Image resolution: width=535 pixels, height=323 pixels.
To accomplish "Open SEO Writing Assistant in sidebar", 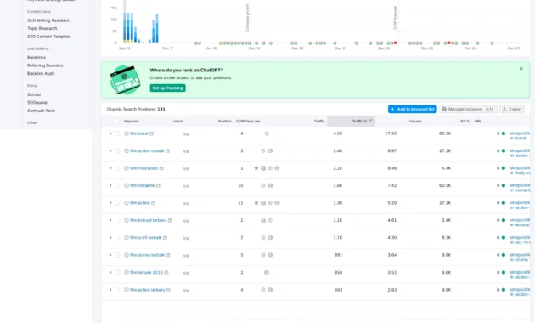I will (x=48, y=20).
